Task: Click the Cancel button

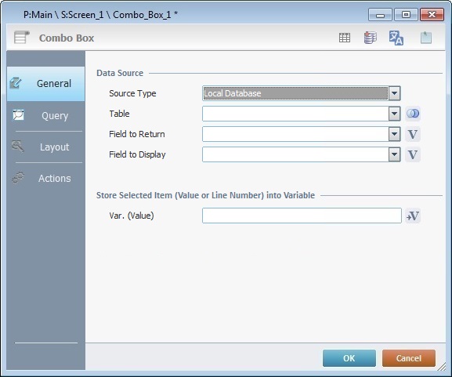Action: [409, 358]
